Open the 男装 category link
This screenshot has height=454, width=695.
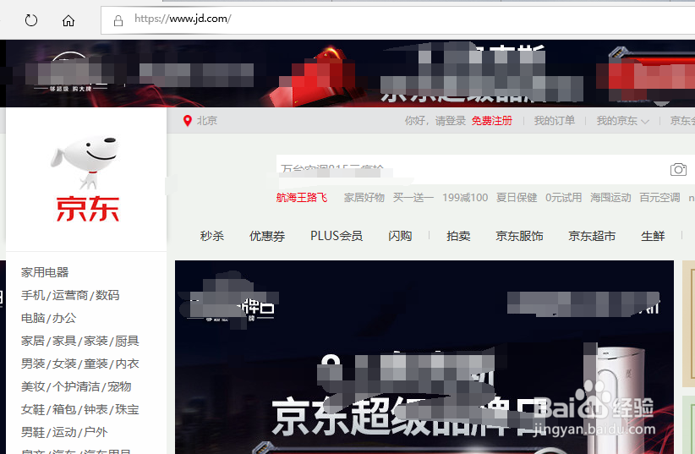(32, 364)
